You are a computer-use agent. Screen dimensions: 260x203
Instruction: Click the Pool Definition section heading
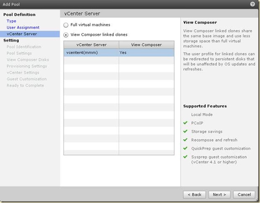pyautogui.click(x=19, y=15)
